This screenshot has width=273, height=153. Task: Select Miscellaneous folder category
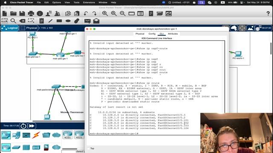(x=46, y=135)
